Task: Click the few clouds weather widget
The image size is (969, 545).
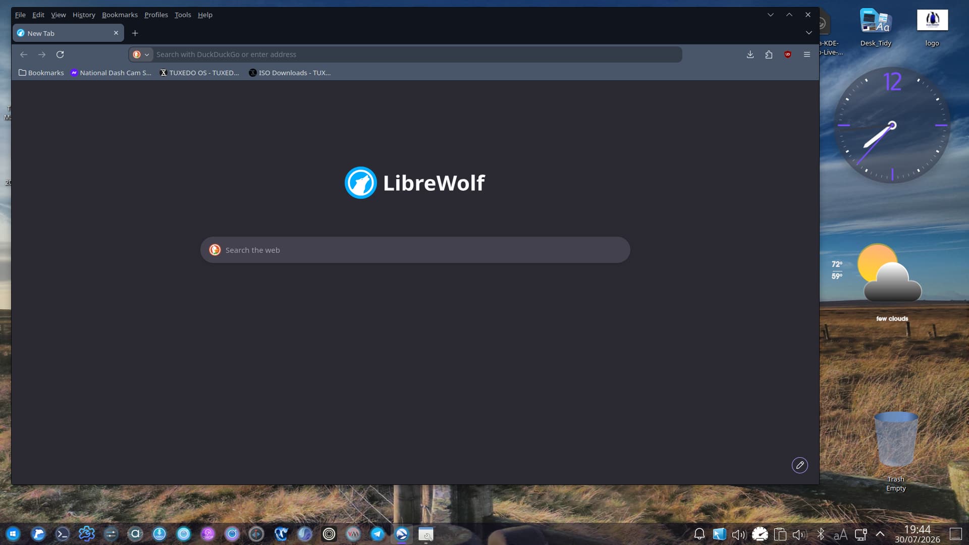Action: [878, 283]
